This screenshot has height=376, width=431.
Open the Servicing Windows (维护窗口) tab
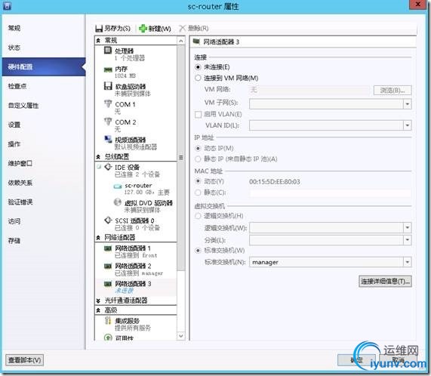(x=44, y=164)
